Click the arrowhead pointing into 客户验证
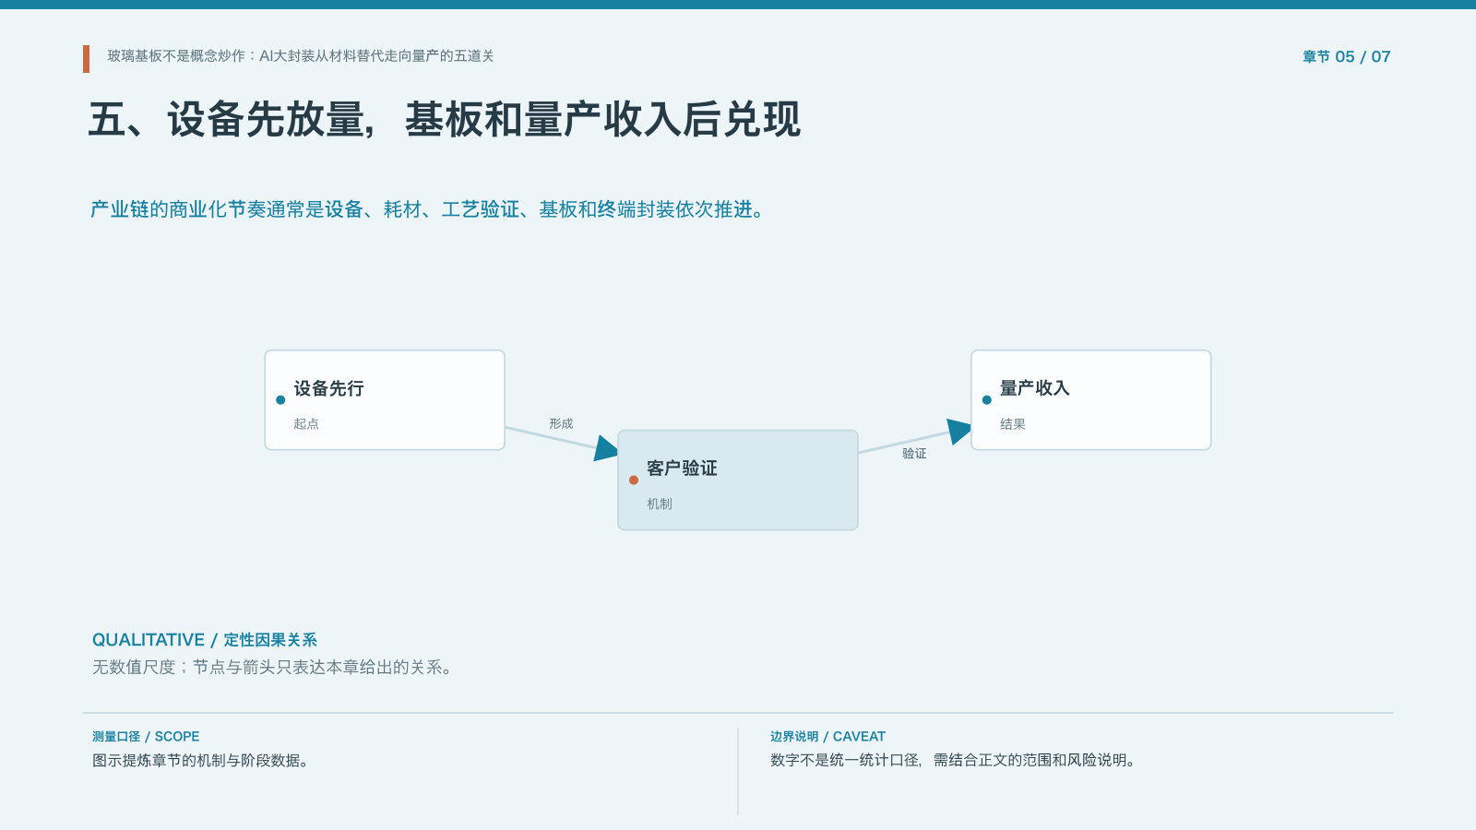 pyautogui.click(x=605, y=448)
